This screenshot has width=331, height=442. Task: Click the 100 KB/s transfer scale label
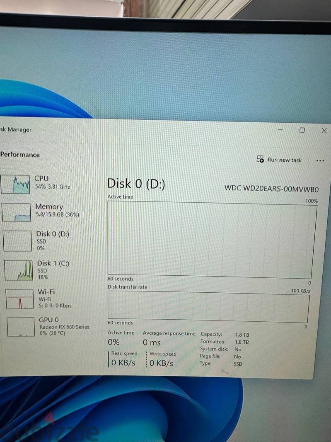301,291
